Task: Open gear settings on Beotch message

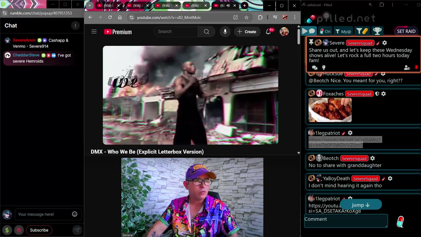Action: pos(372,158)
